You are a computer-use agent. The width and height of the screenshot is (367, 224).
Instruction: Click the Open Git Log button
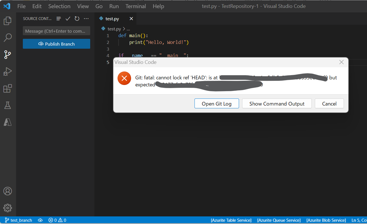coord(216,104)
